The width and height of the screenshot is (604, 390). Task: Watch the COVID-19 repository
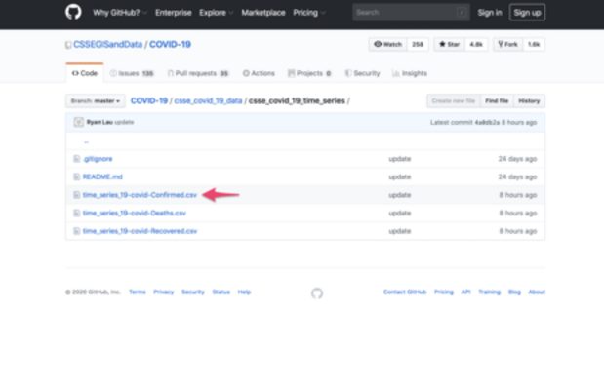click(x=388, y=45)
